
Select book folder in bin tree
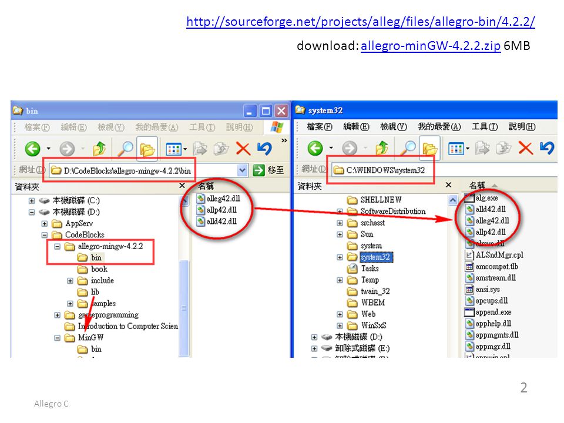click(92, 270)
